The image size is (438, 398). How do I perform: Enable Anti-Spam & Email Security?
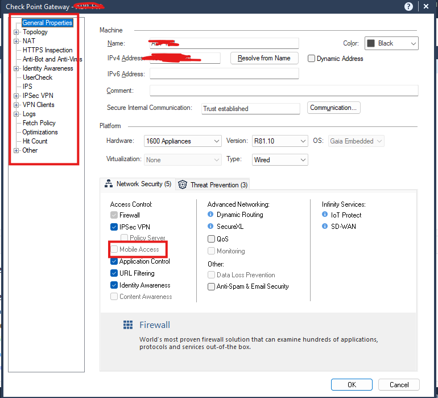[x=211, y=286]
